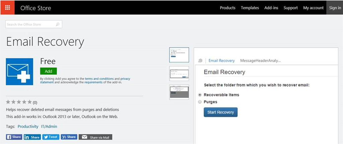Open the privacy statement link
This screenshot has width=343, height=144.
click(85, 80)
